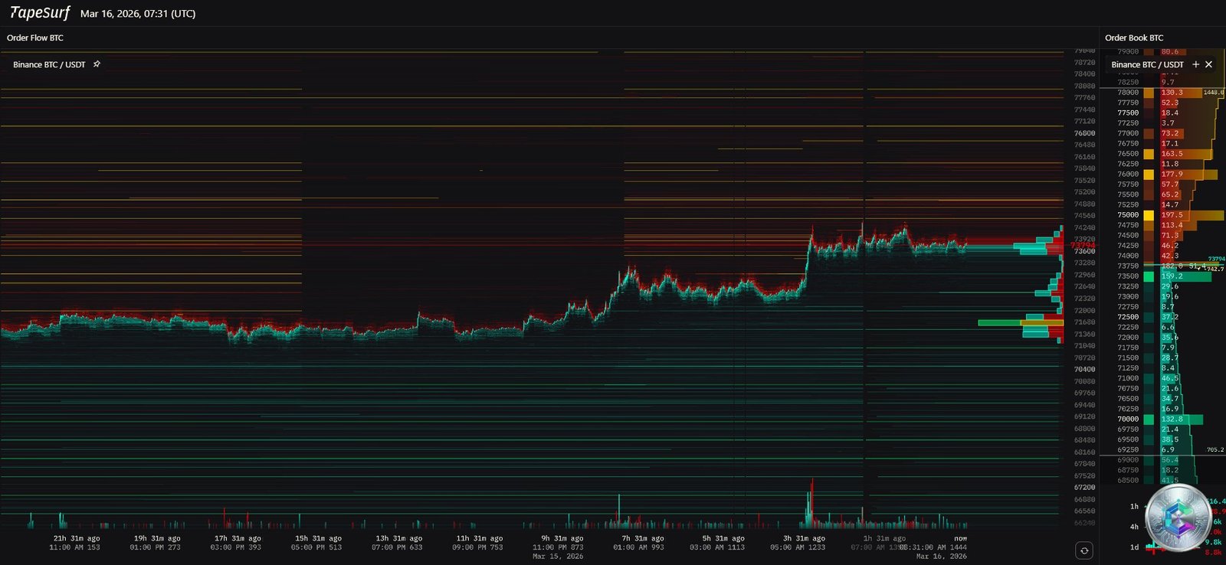
Task: Select the 1d volume timeframe row
Action: (1134, 547)
